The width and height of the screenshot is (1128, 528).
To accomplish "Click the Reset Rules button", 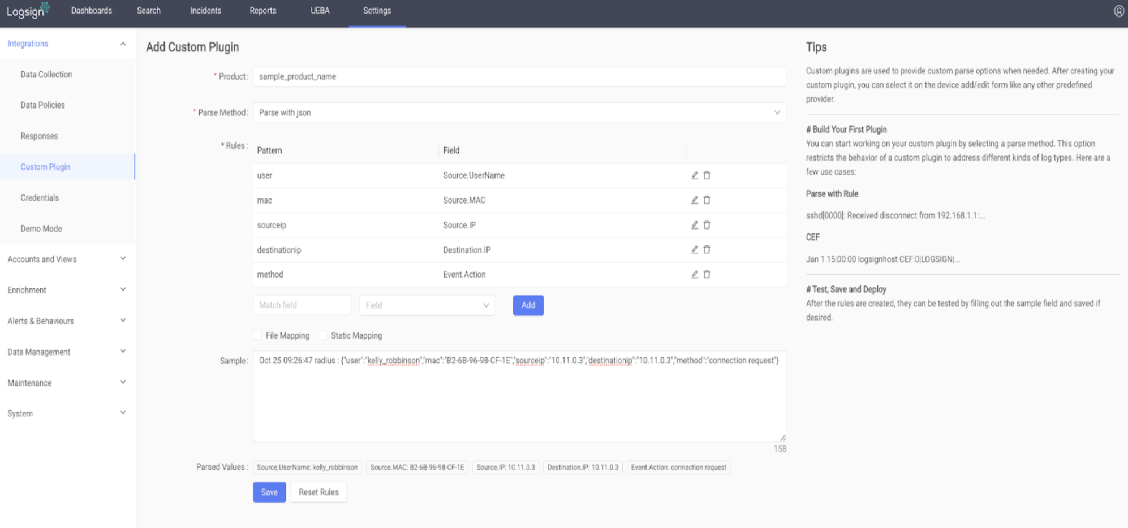I will [x=318, y=492].
